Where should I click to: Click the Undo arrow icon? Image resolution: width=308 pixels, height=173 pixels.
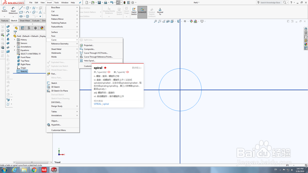coord(112,2)
